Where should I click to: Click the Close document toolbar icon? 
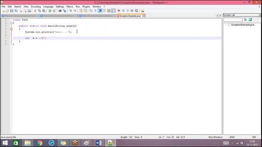click(x=20, y=11)
